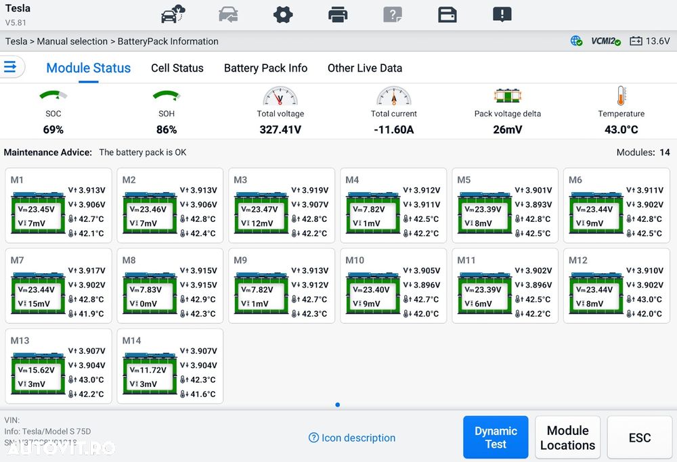
Task: Click the Total voltage meter icon
Action: (280, 96)
